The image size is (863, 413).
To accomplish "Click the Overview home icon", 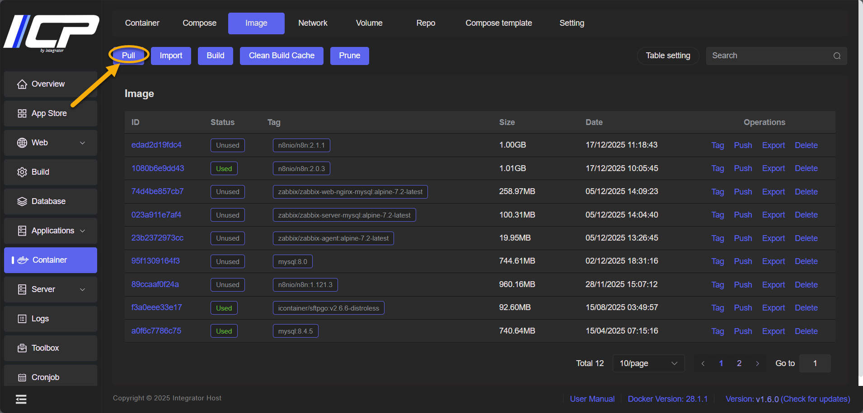I will 22,84.
